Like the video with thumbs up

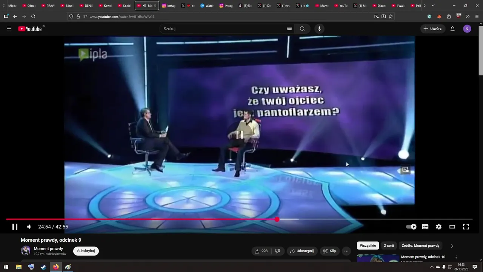pyautogui.click(x=261, y=251)
